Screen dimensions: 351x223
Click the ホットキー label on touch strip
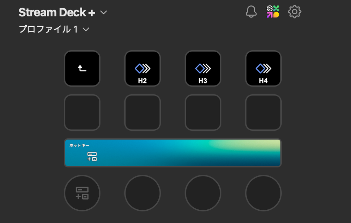79,145
